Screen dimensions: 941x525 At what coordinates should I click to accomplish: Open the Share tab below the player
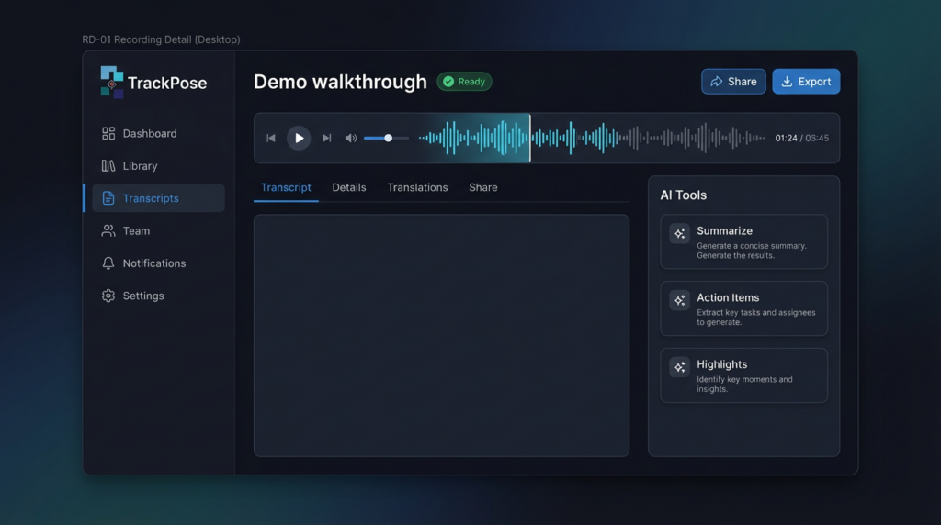(x=482, y=187)
